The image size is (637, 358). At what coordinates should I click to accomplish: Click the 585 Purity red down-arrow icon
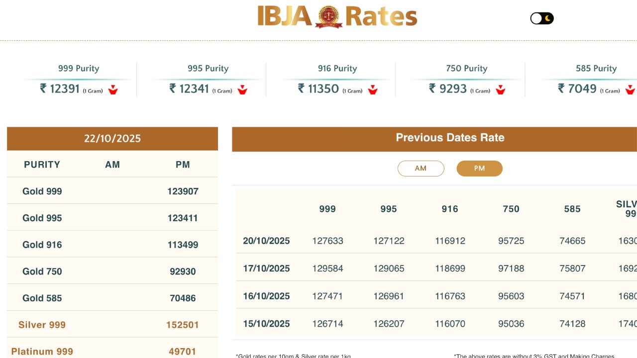pos(630,90)
